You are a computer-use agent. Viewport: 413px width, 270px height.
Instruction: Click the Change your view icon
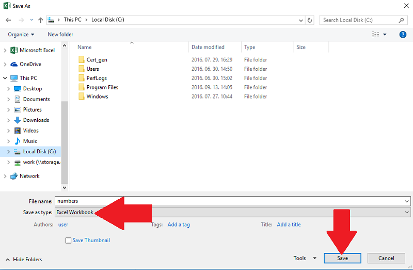tap(375, 35)
